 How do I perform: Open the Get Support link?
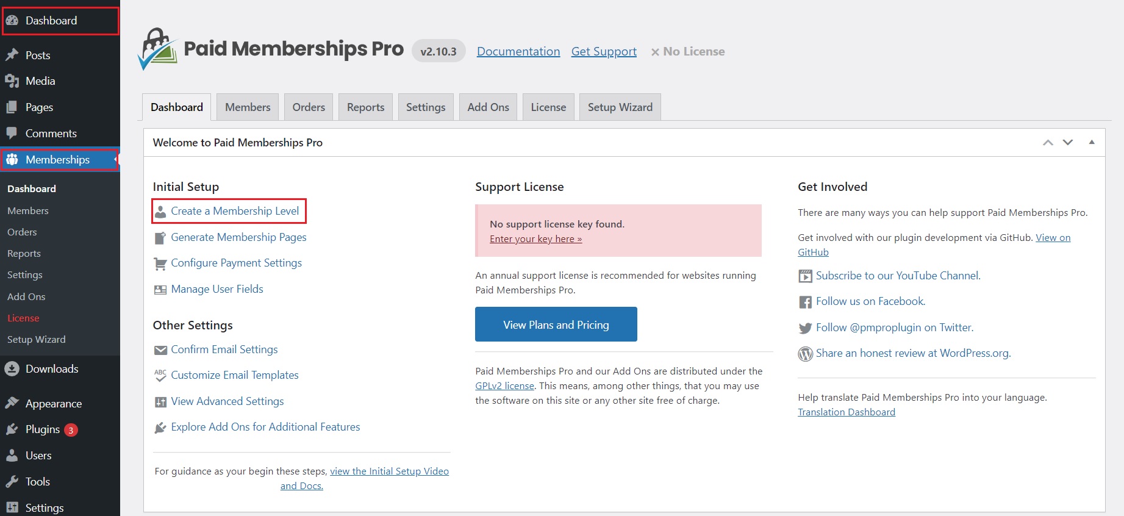(x=604, y=51)
